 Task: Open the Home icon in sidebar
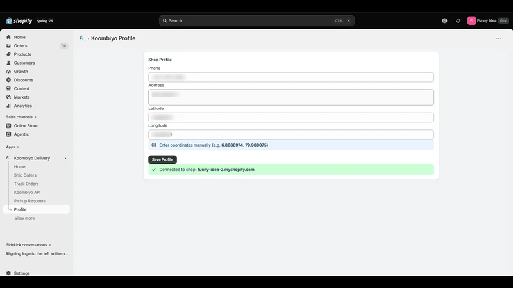(x=8, y=37)
